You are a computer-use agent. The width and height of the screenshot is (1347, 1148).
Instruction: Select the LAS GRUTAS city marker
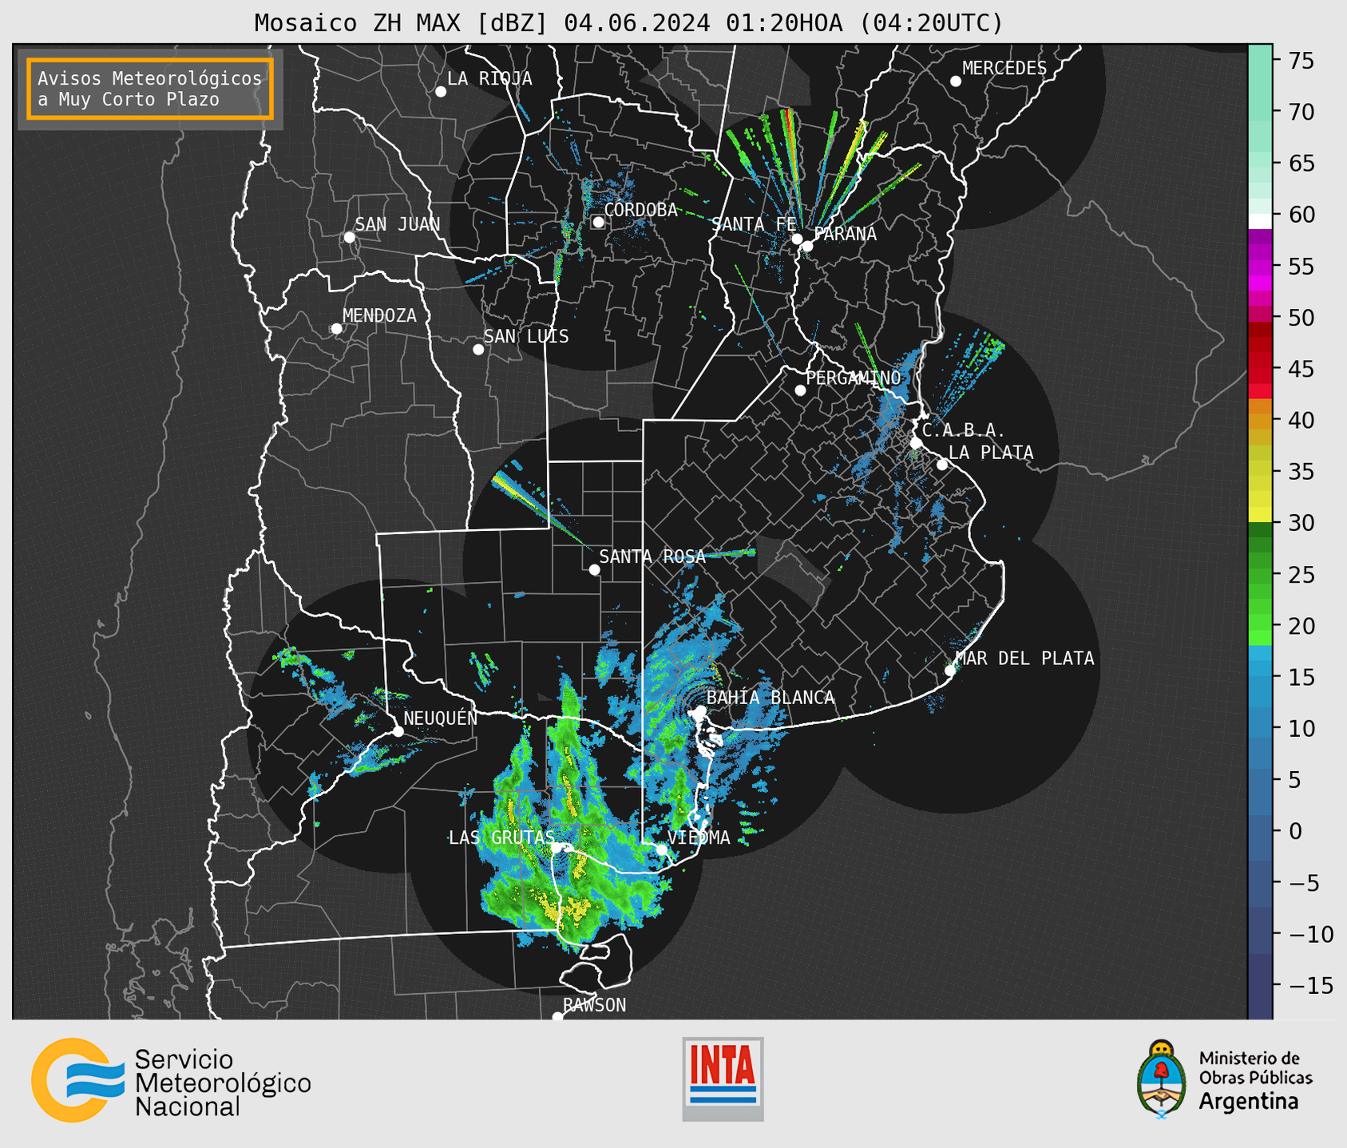pos(557,848)
